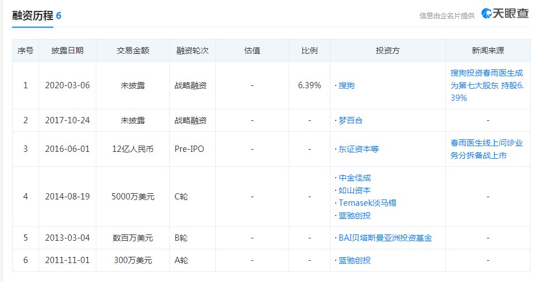Select date cell 2020-03-06
This screenshot has height=282, width=540.
coord(68,85)
